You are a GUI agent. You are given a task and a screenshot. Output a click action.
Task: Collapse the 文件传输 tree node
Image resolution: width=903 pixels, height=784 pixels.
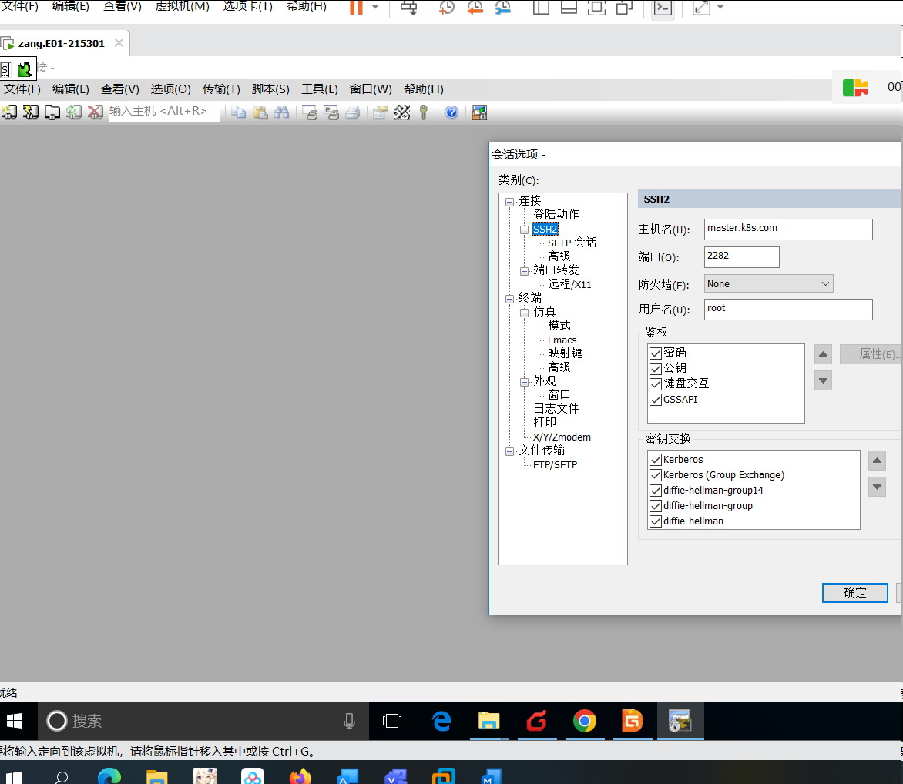(509, 451)
